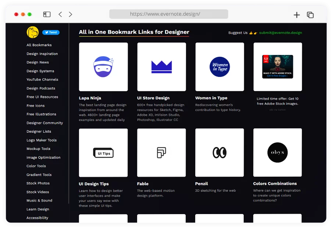Open the Women in Type logo thumbnail

220,67
